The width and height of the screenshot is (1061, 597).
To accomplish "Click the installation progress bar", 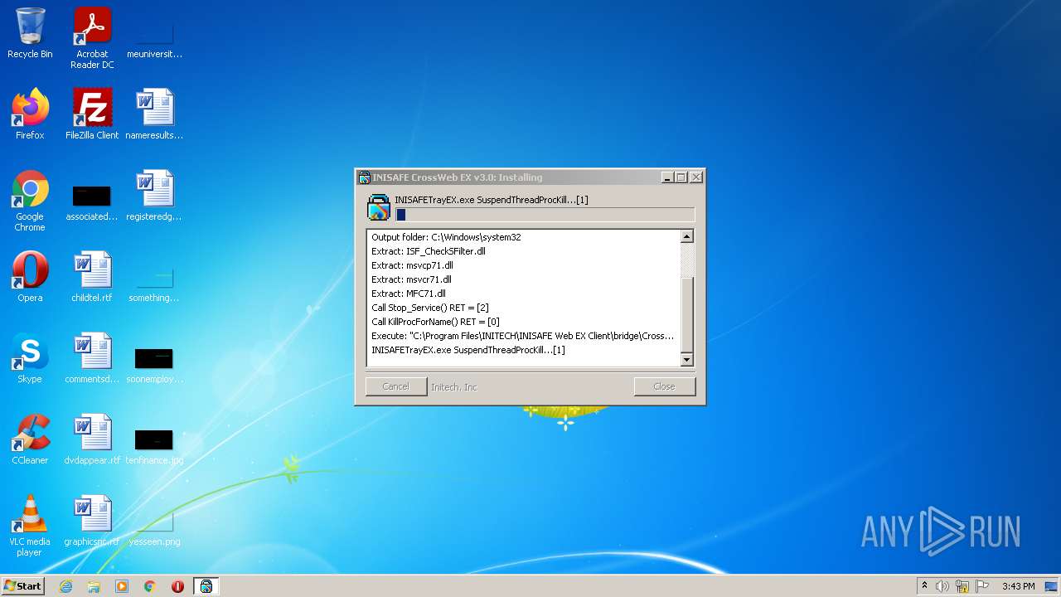I will [545, 215].
